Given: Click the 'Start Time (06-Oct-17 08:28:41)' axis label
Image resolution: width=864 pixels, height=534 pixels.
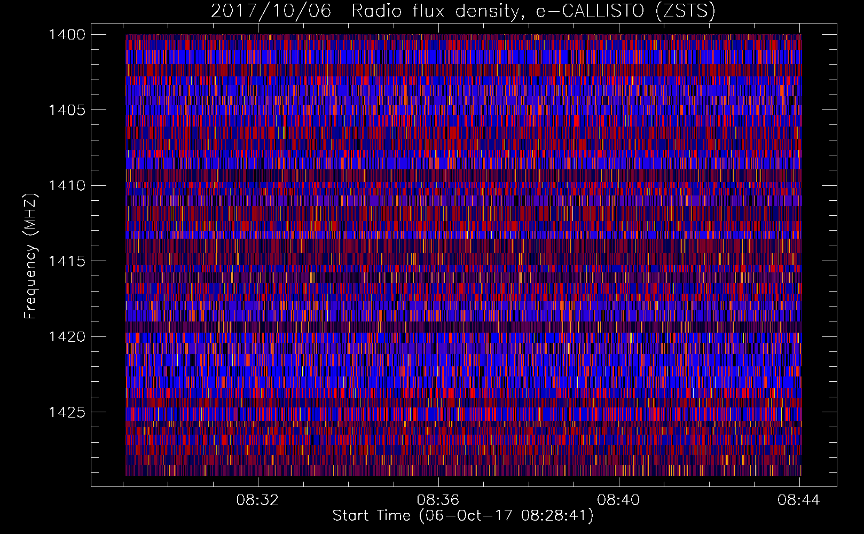Looking at the screenshot, I should click(463, 516).
